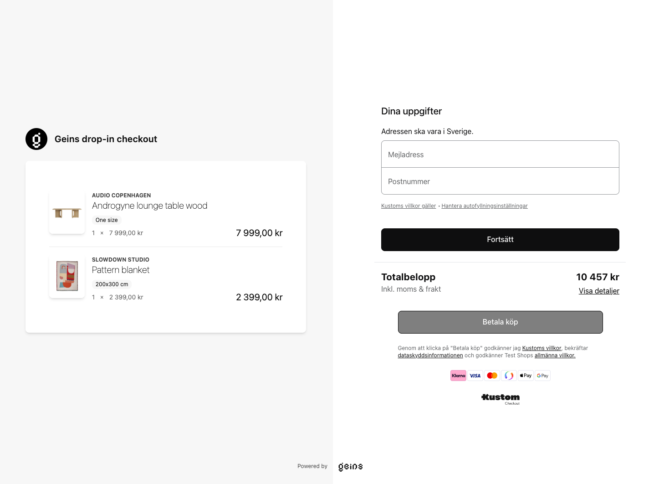Click the round Geins logo icon
The image size is (664, 484).
[x=36, y=139]
